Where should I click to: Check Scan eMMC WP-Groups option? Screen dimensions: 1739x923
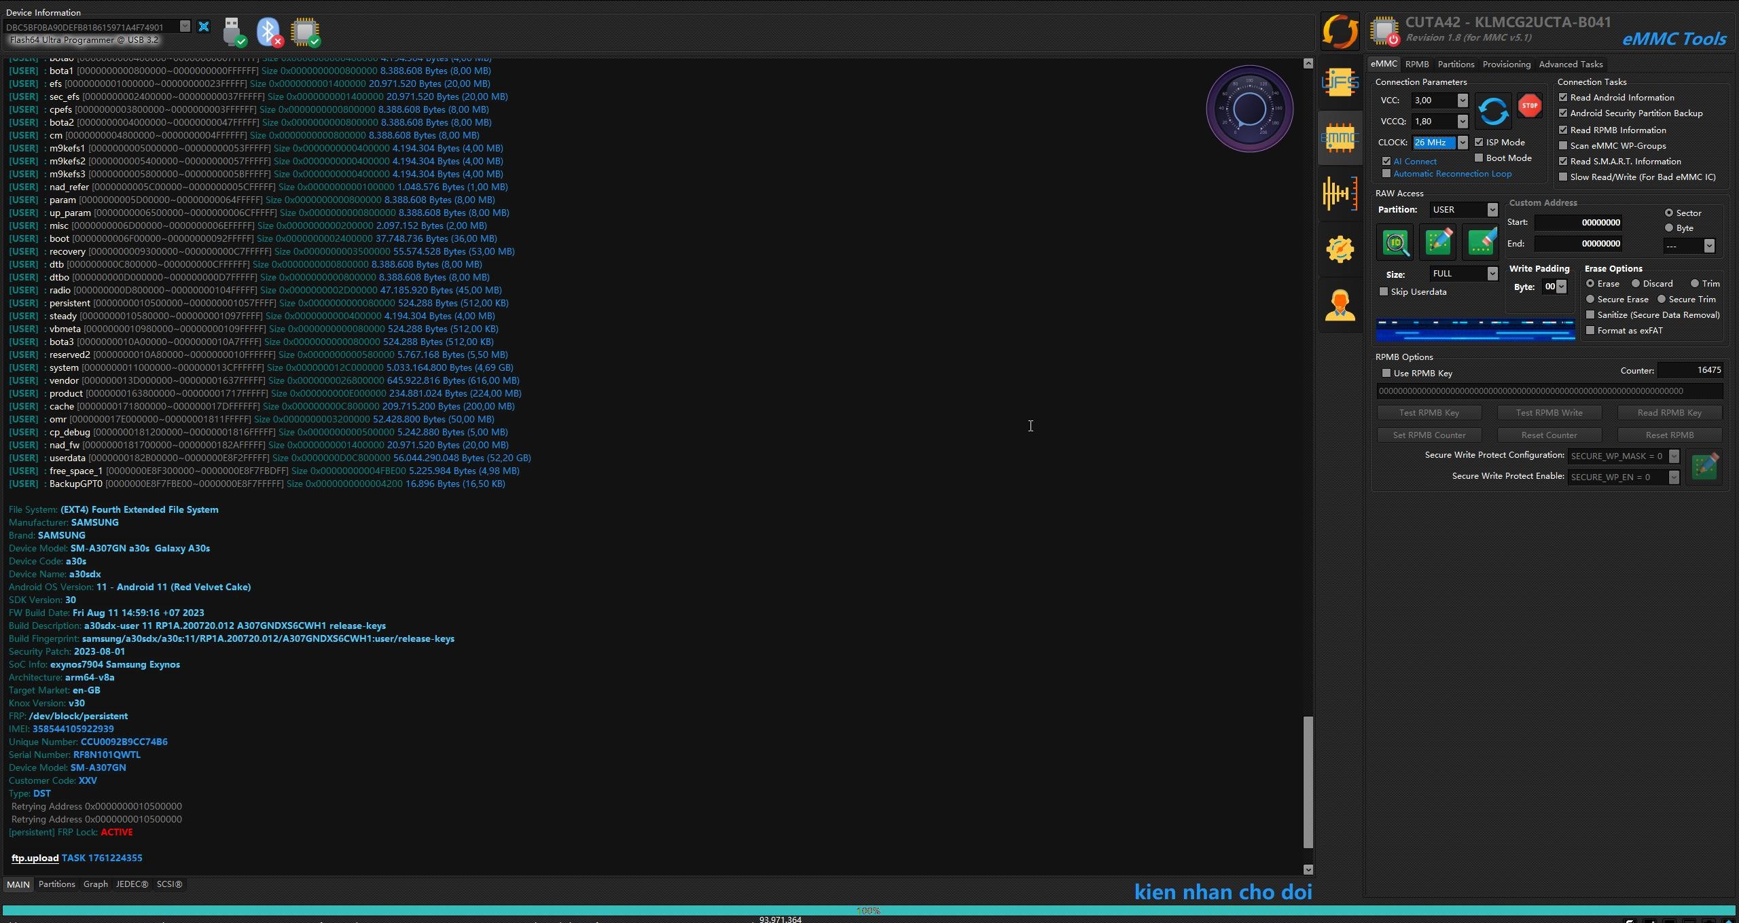coord(1563,145)
